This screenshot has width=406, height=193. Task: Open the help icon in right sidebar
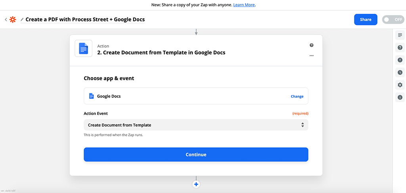tap(400, 48)
